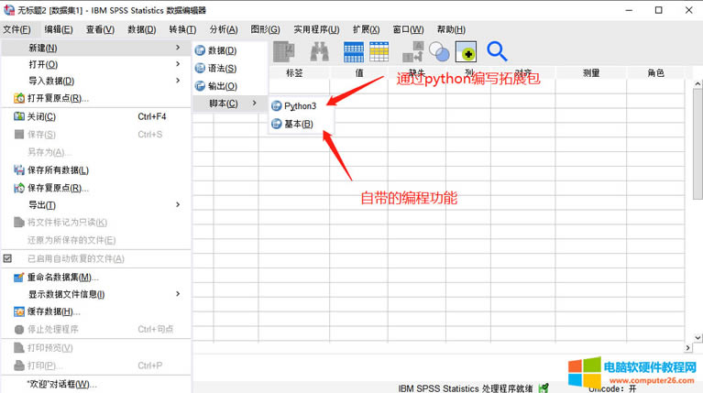Click the yellow-header table toolbar icon

click(x=379, y=52)
